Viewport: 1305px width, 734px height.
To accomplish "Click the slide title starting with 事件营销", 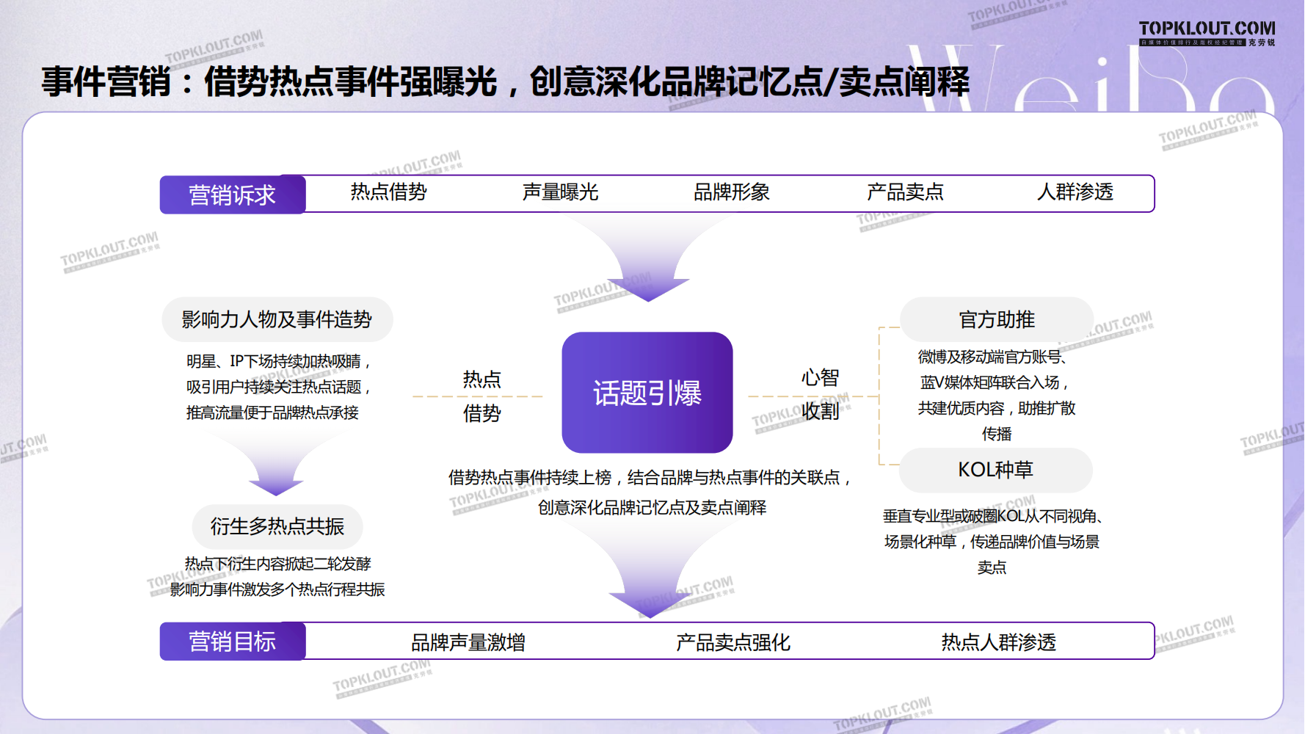I will tap(505, 81).
